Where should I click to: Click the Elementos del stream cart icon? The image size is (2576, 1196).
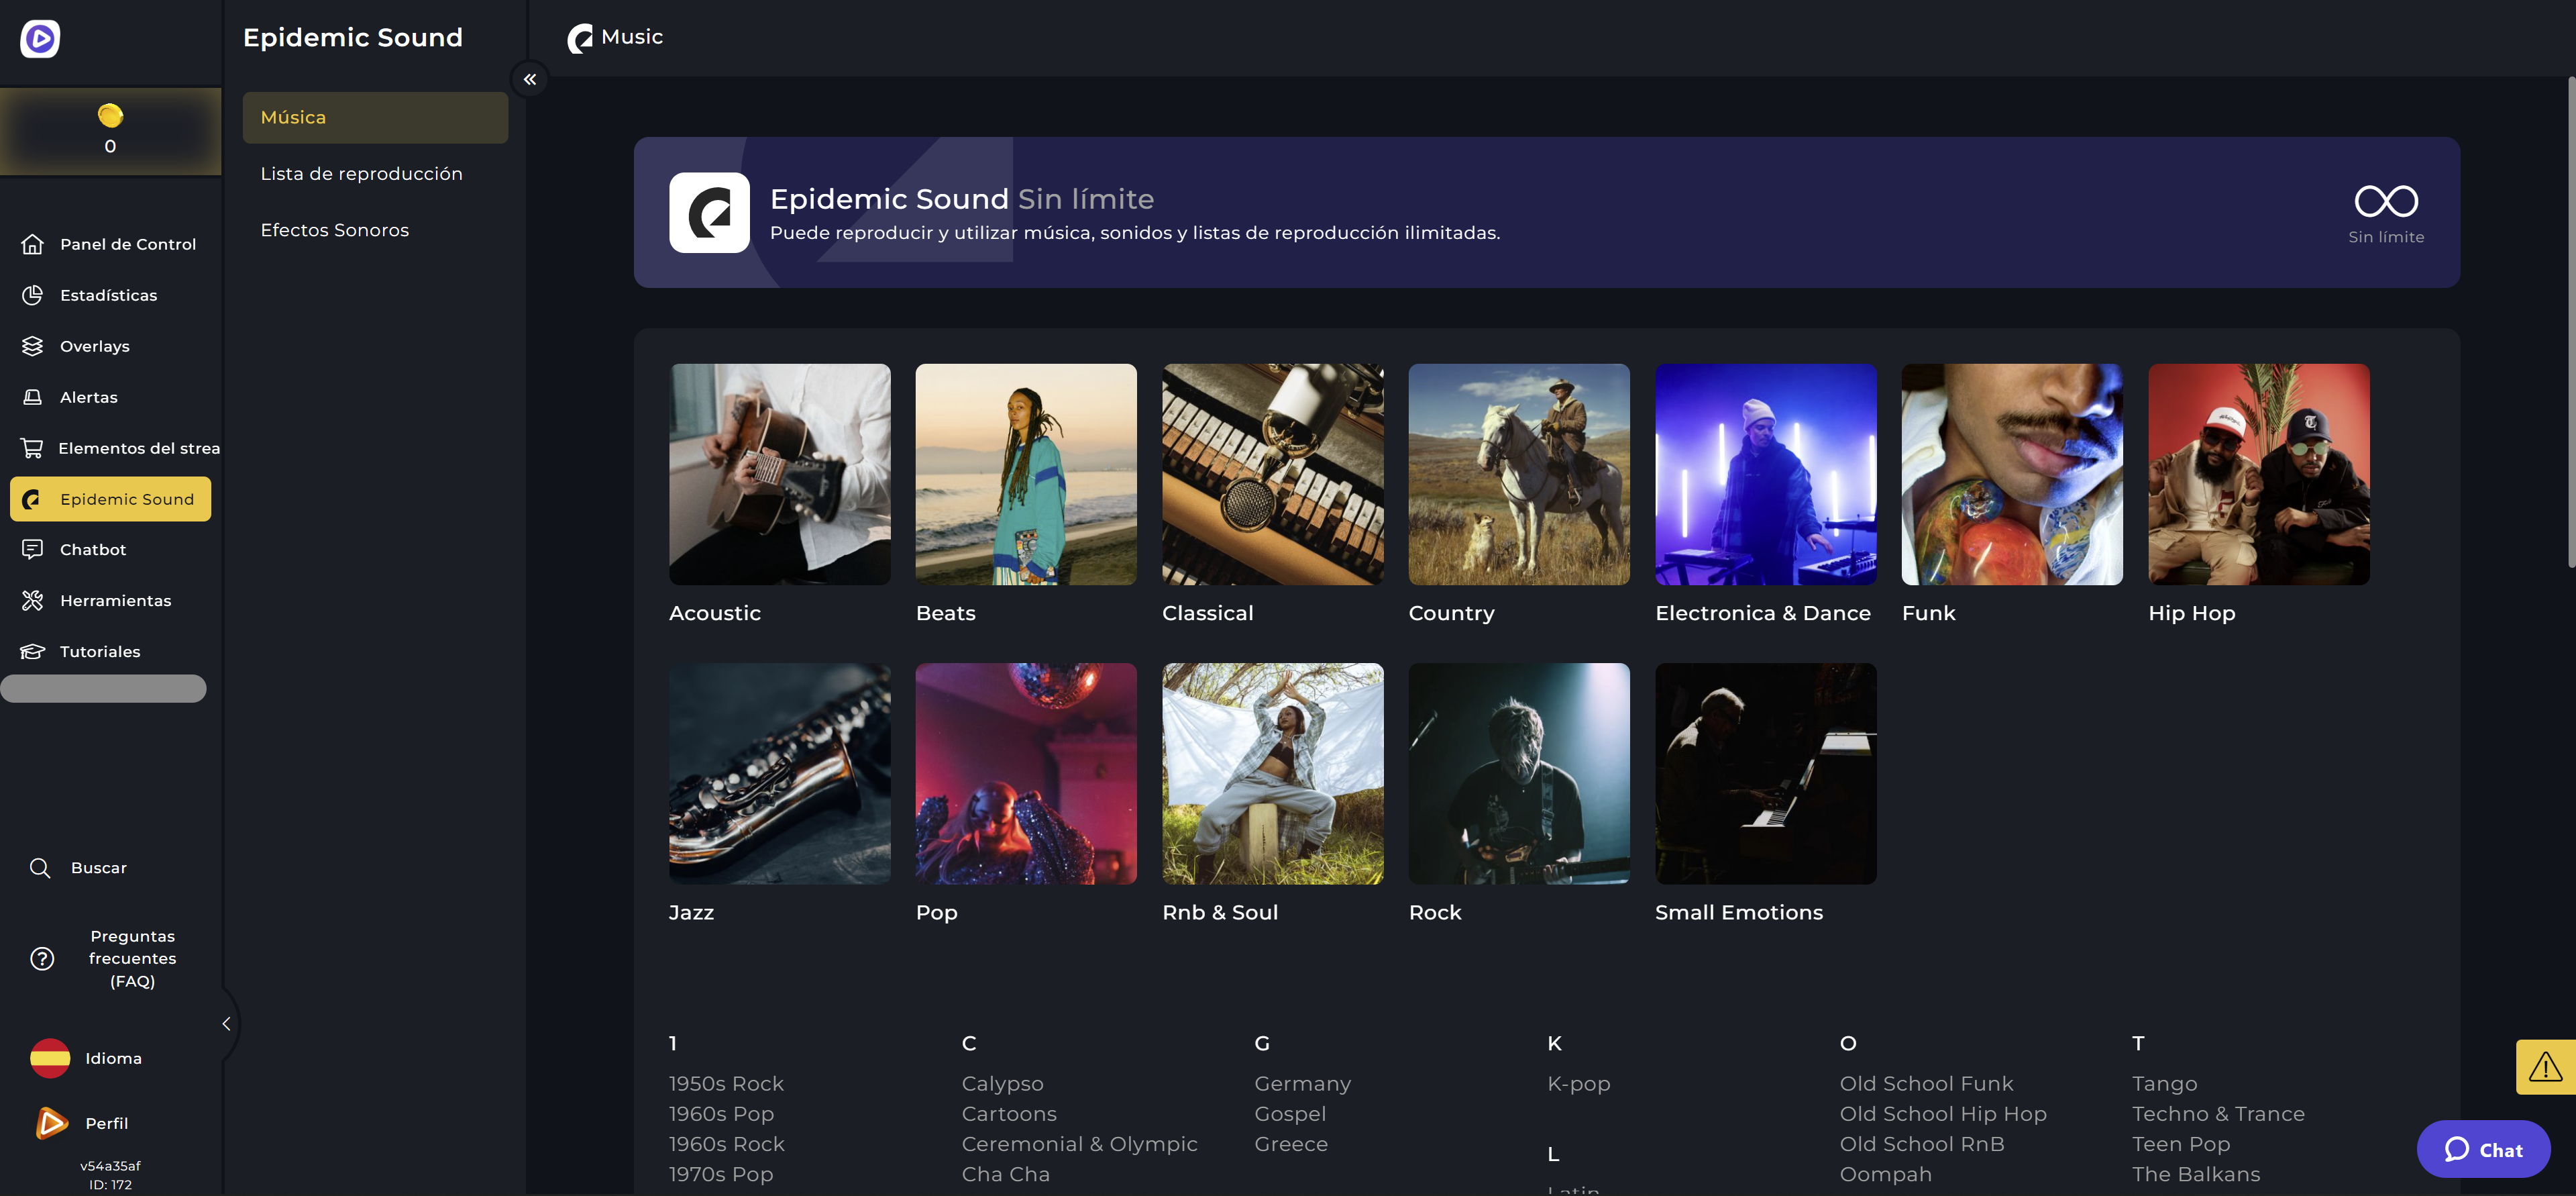tap(33, 448)
